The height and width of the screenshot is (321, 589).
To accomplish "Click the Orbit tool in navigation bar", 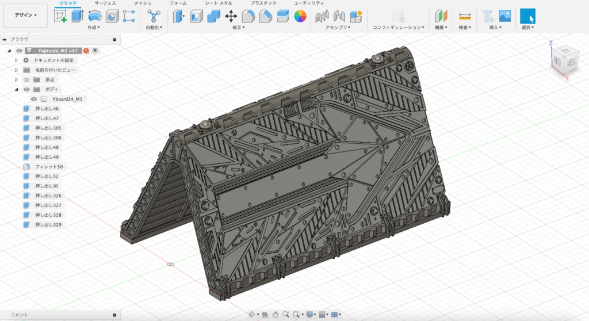I will point(251,315).
